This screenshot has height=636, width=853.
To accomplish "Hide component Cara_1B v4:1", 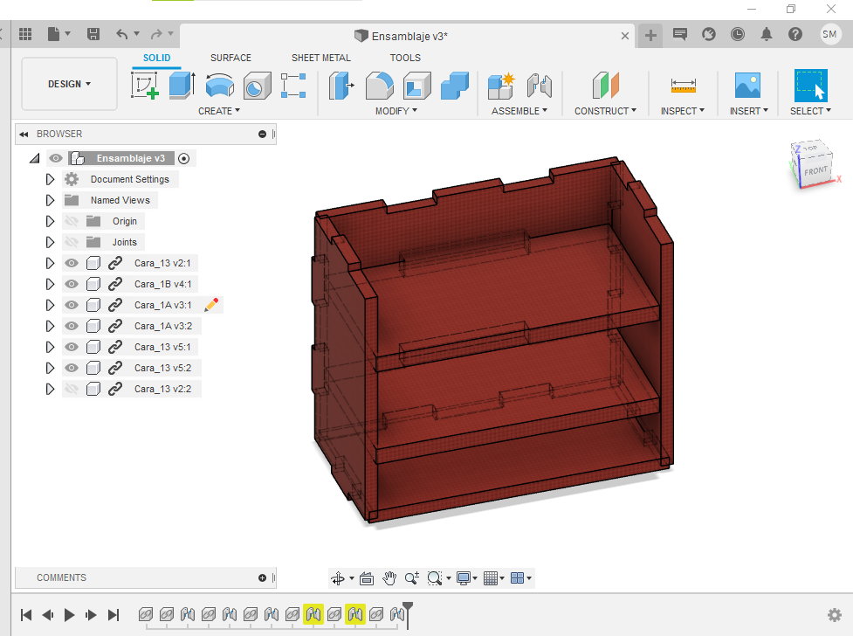I will (x=72, y=284).
